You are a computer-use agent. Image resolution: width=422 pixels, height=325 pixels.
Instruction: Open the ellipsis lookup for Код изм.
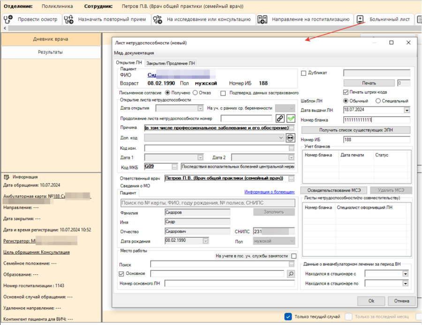tap(292, 148)
